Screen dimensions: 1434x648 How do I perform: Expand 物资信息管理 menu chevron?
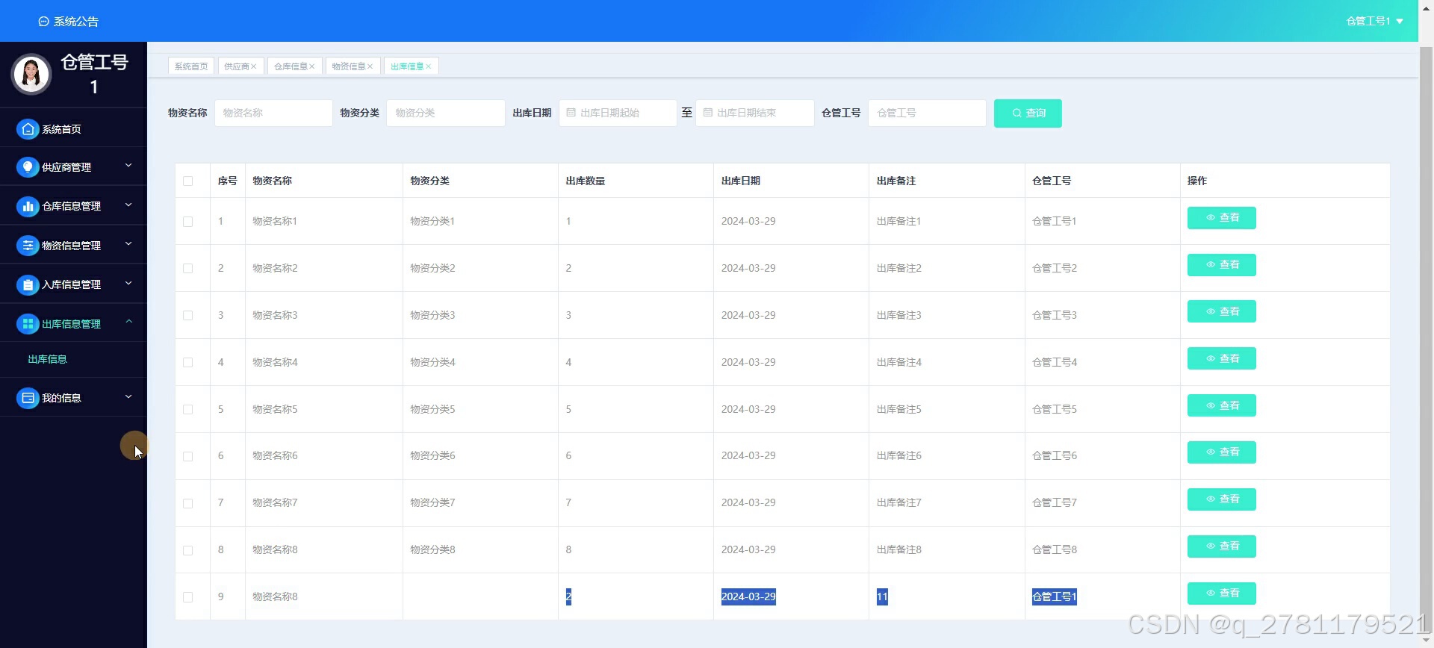128,243
